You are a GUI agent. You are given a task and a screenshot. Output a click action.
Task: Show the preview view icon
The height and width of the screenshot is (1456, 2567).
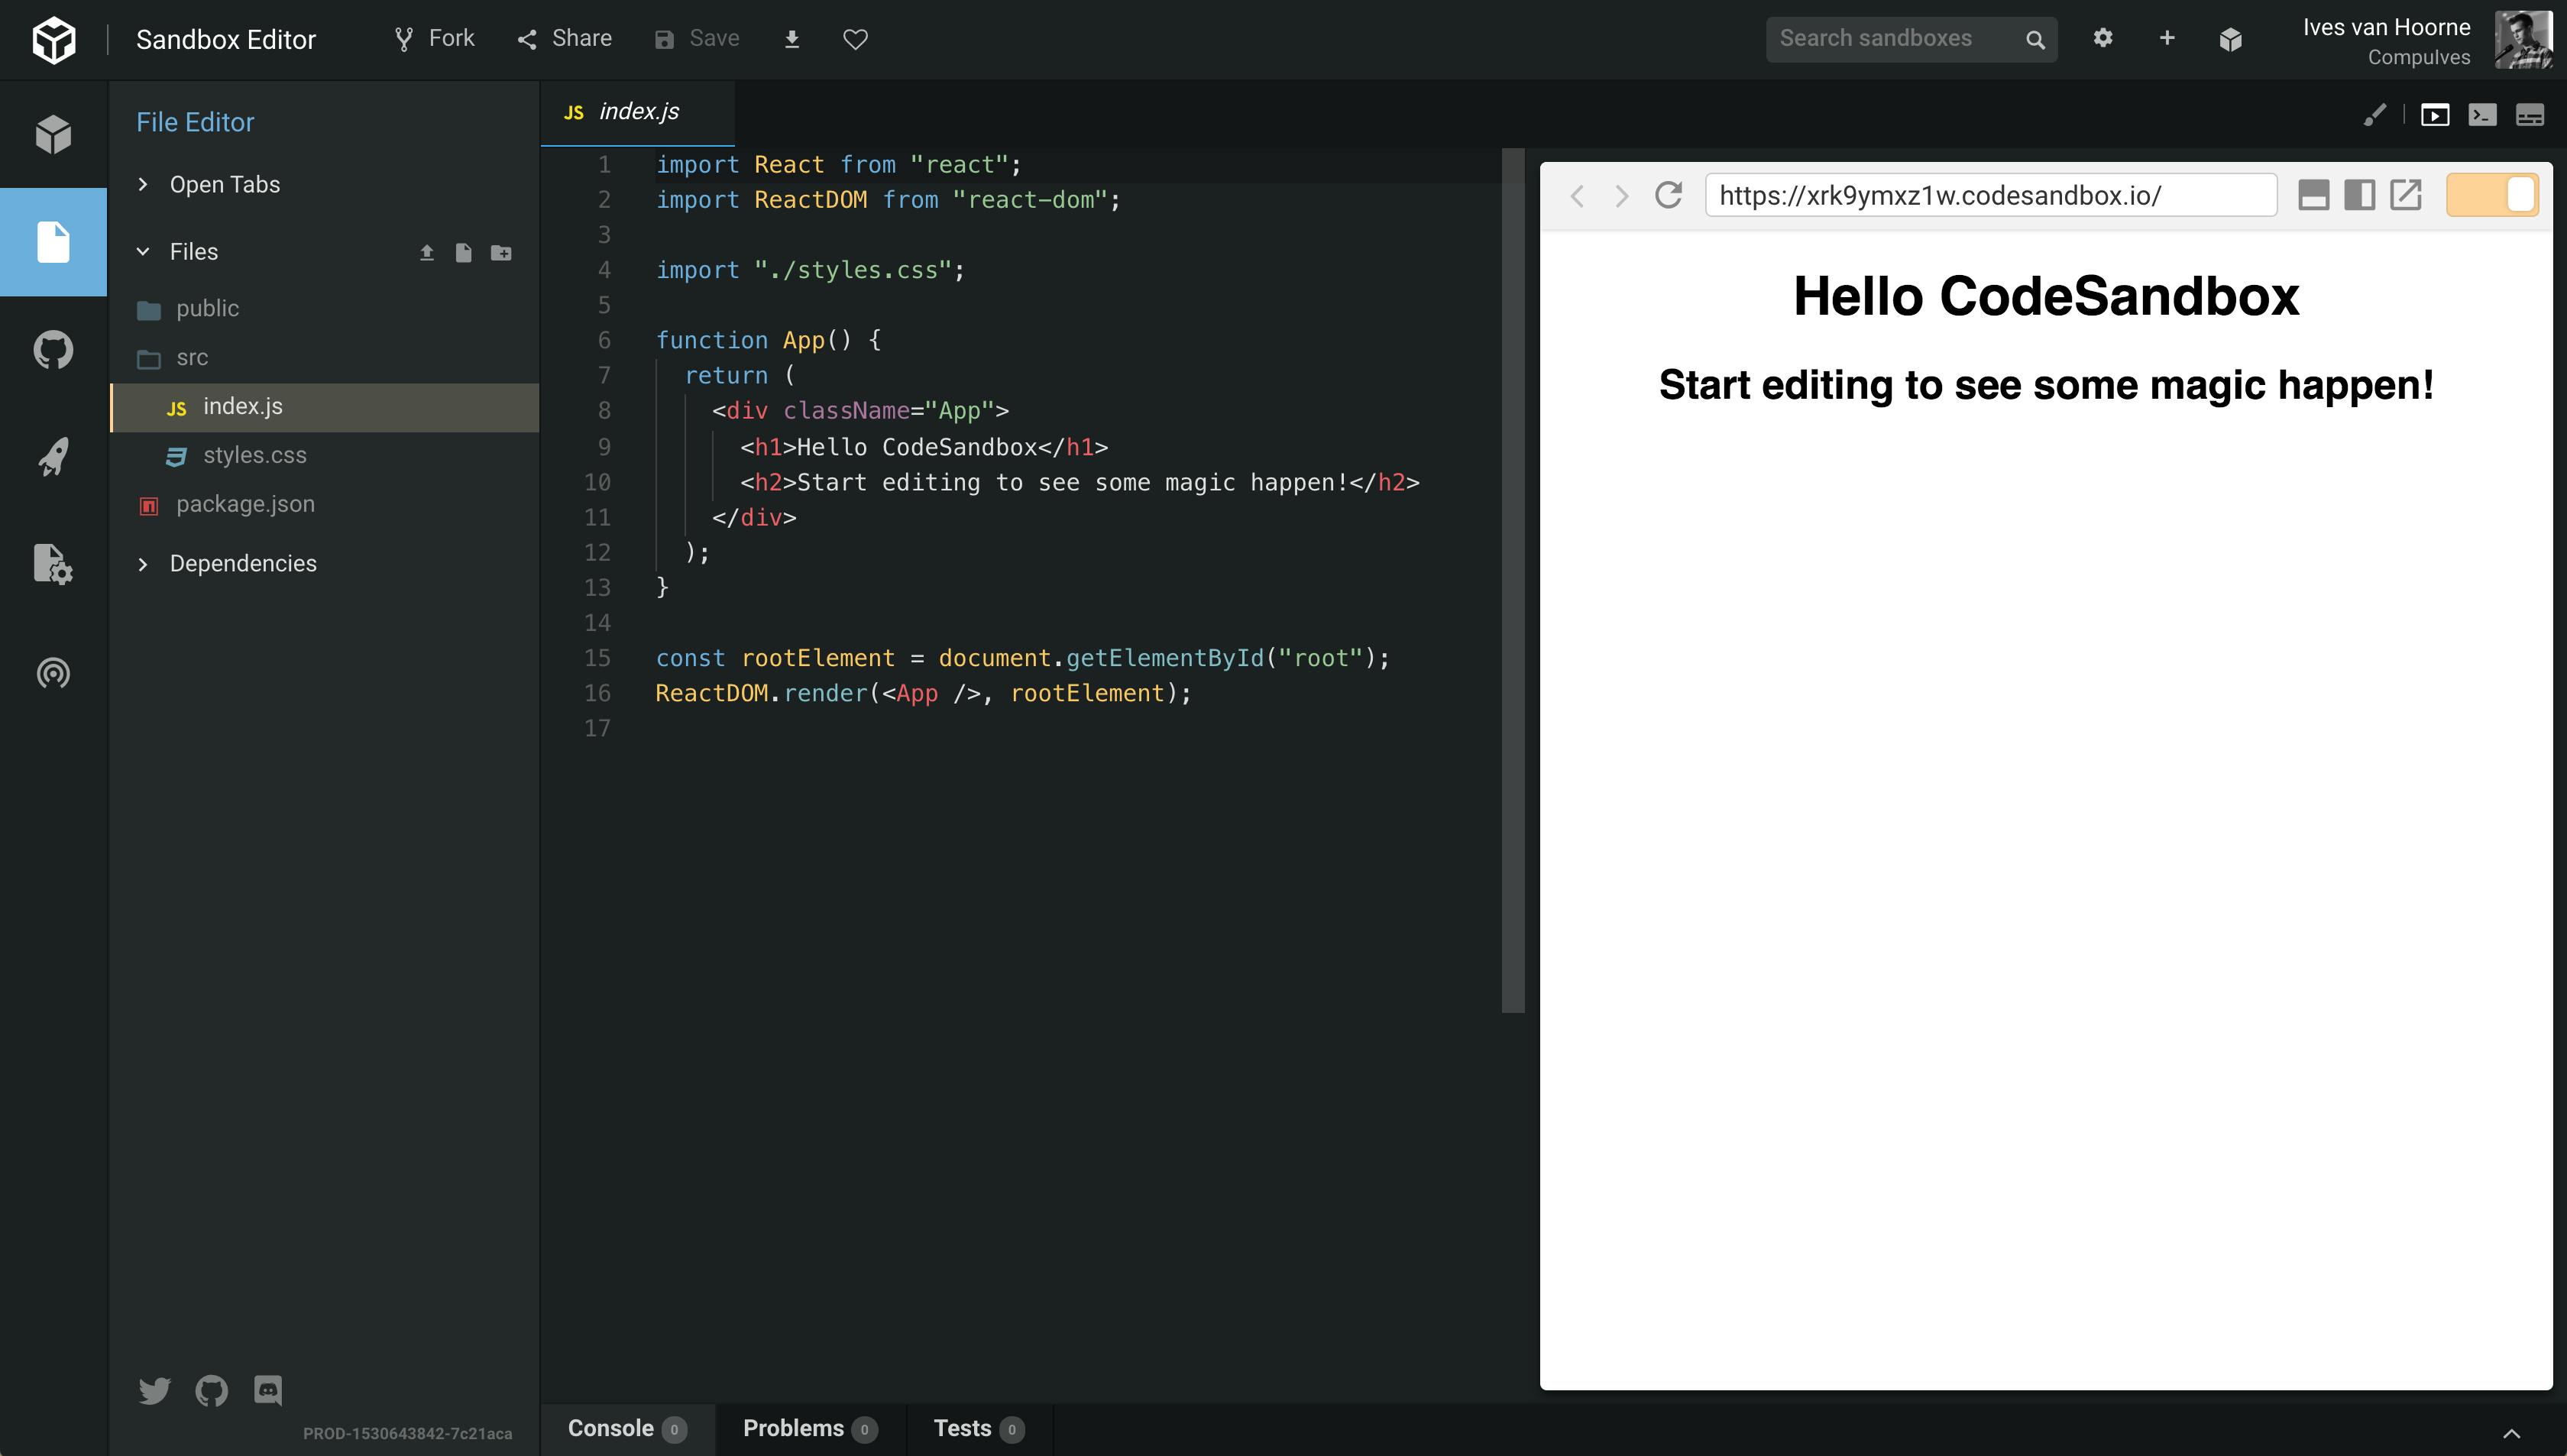pos(2435,115)
